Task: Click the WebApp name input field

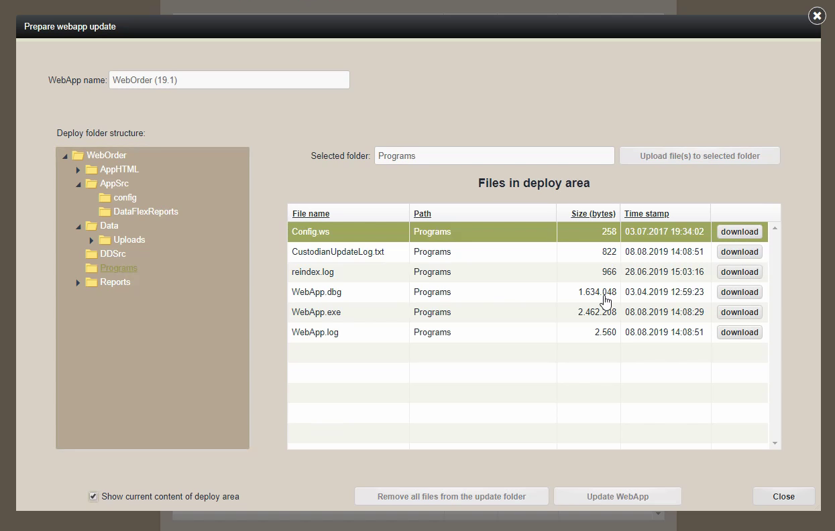Action: tap(229, 80)
